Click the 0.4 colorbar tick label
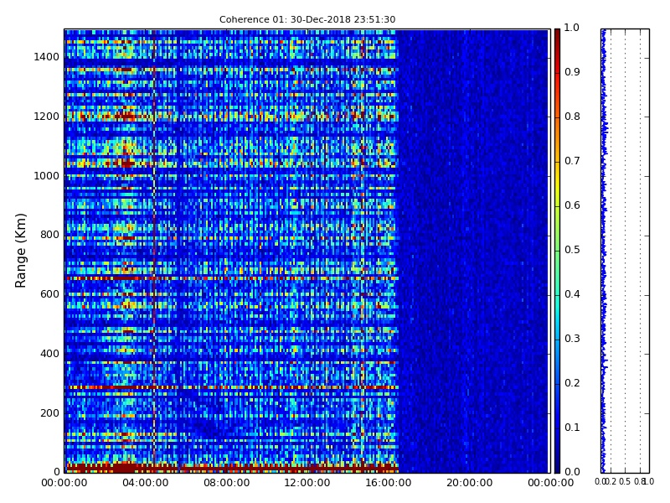This screenshot has height=503, width=670. click(572, 294)
